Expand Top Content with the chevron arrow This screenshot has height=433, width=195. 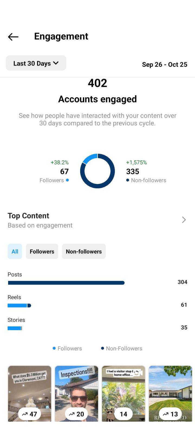[184, 220]
